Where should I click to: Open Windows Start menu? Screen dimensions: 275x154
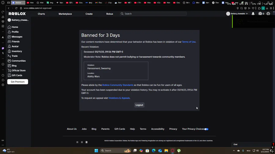click(96, 151)
